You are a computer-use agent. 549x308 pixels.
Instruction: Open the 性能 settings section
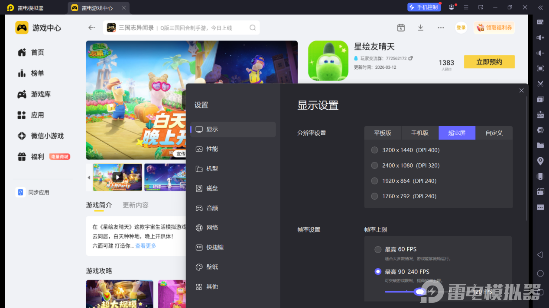[x=233, y=149]
